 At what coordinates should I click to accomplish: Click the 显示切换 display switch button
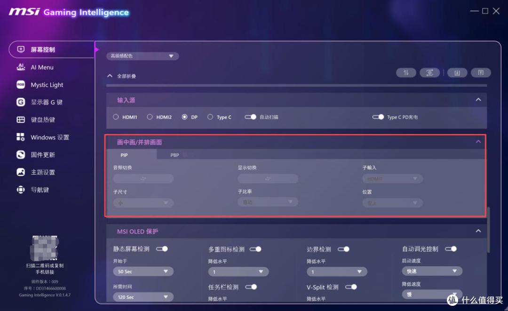tap(268, 179)
